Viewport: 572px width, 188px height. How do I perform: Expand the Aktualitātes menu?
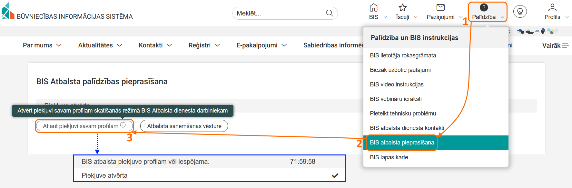pos(100,45)
